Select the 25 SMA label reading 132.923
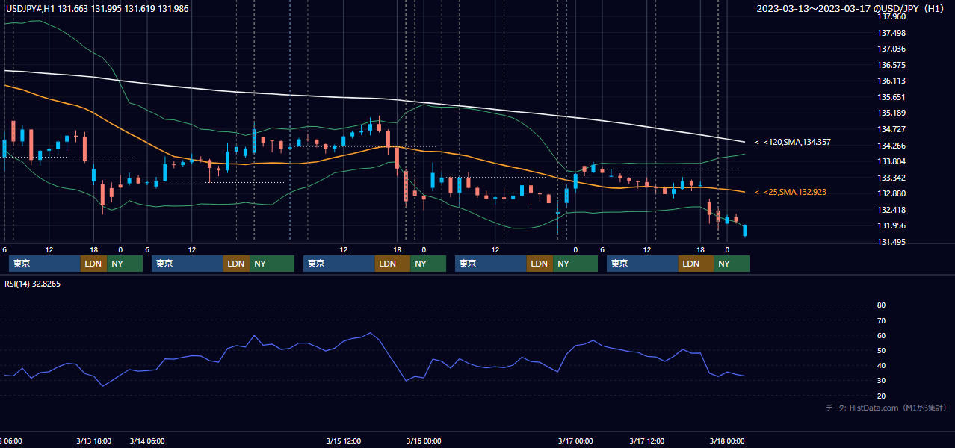The width and height of the screenshot is (955, 448). pos(790,193)
